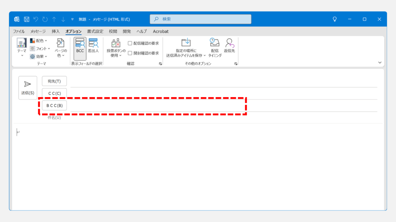
Task: Click into the BCC address field
Action: [x=224, y=106]
